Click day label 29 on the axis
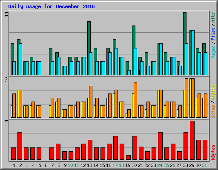Image resolution: width=218 pixels, height=170 pixels. click(x=192, y=165)
